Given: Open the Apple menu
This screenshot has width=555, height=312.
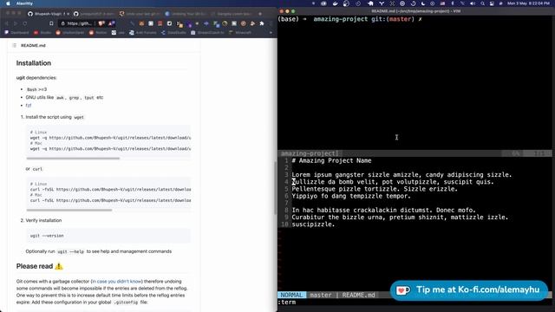Looking at the screenshot, I should tap(8, 3).
